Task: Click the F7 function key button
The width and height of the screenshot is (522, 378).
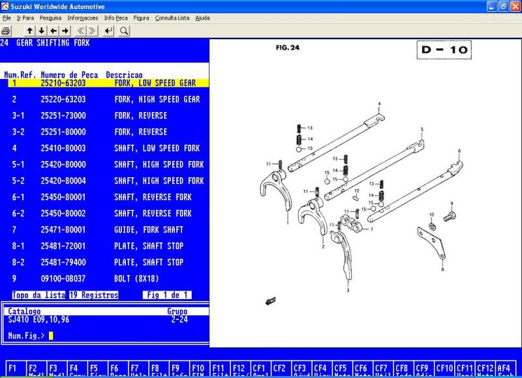Action: pos(139,368)
